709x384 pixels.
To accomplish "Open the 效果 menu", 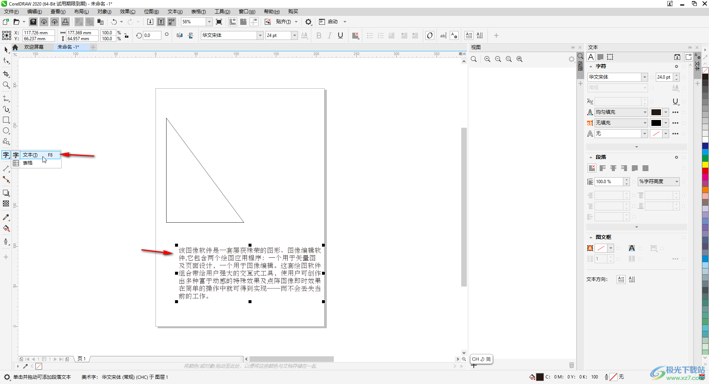I will pos(127,11).
